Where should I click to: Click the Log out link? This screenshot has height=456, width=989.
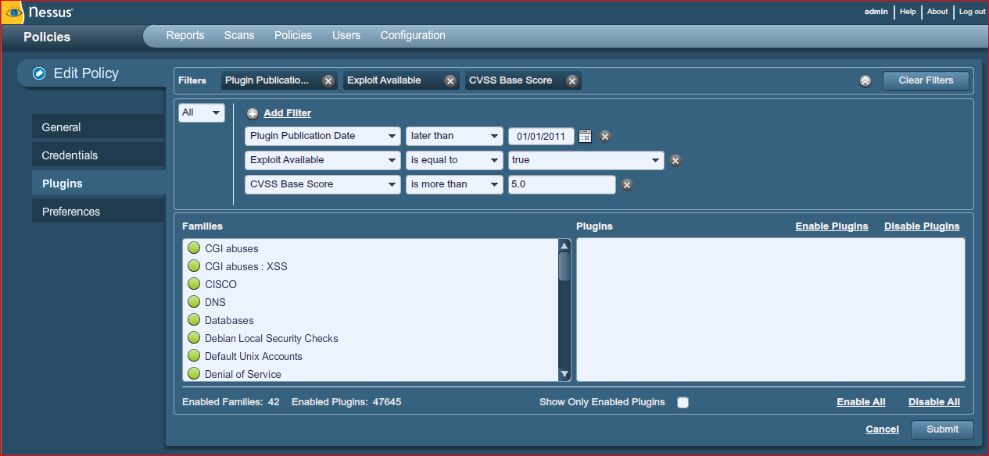pos(972,12)
